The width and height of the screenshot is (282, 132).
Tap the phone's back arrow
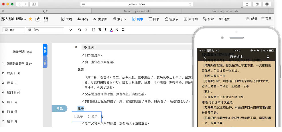pos(205,57)
